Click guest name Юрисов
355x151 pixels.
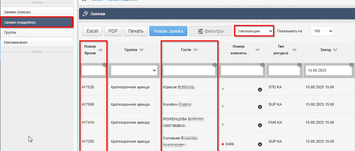[170, 87]
